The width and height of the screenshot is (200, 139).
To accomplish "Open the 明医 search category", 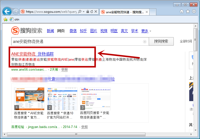I will [114, 31].
